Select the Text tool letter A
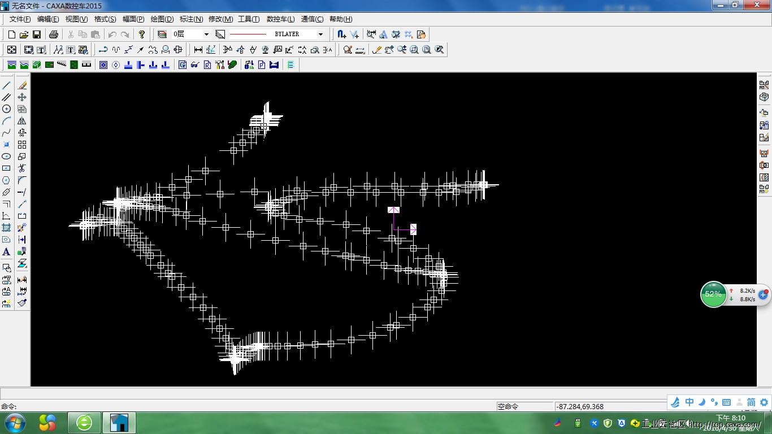This screenshot has height=434, width=772. [7, 251]
